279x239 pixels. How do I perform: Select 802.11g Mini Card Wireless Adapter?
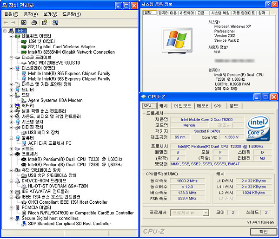pos(61,47)
